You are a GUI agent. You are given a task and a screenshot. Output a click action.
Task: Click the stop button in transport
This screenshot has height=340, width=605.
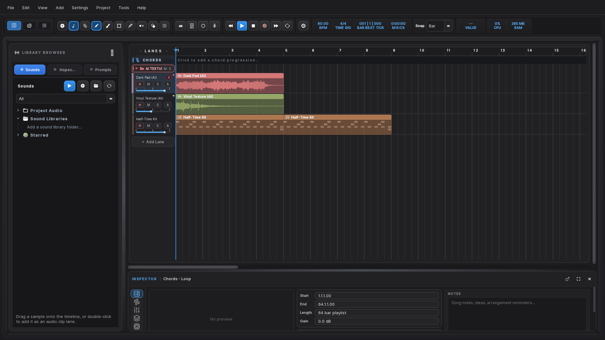[253, 26]
